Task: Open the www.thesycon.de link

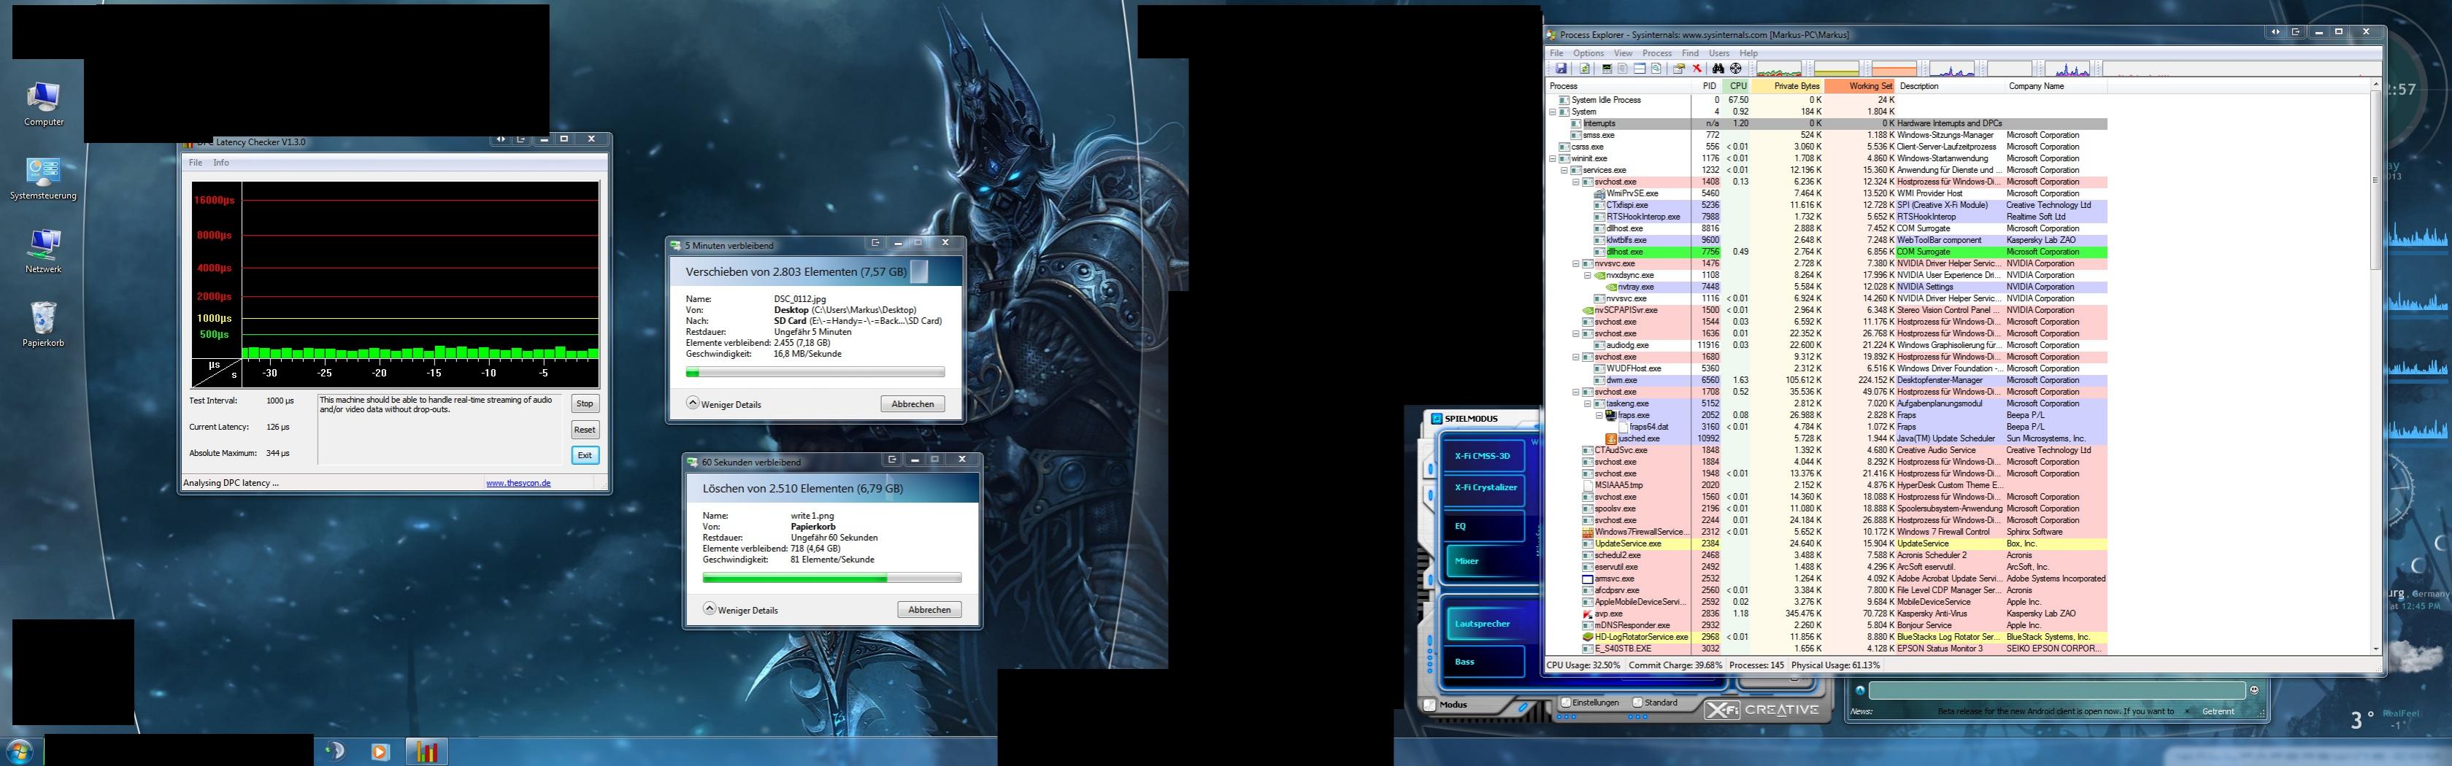Action: (519, 482)
